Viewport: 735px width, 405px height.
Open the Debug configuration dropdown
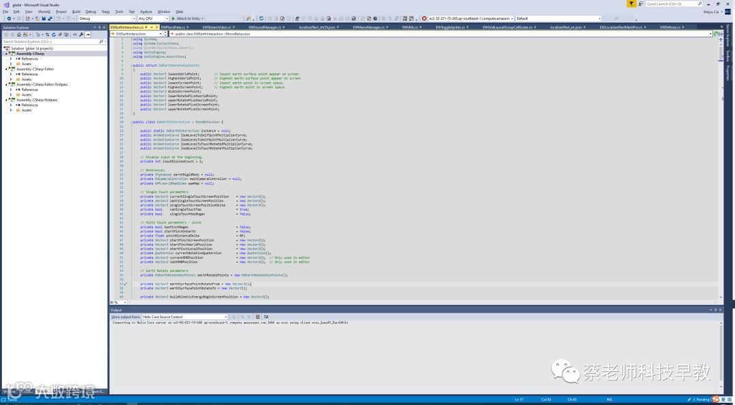(x=106, y=19)
